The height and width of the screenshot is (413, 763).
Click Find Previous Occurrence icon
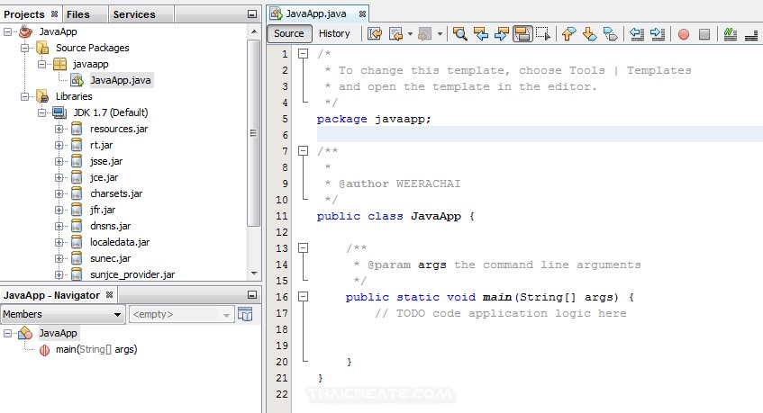pos(481,33)
